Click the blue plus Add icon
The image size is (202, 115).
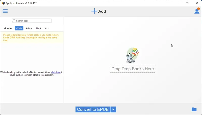(x=94, y=11)
